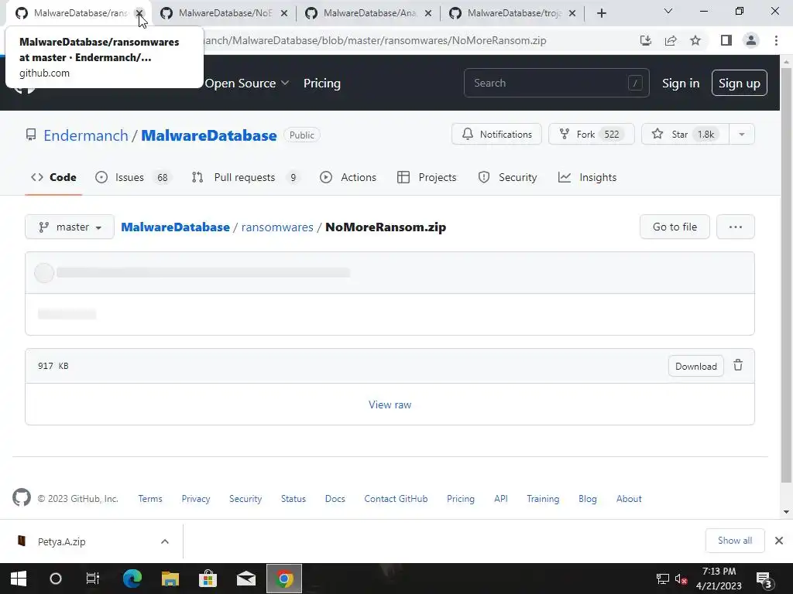
Task: Open Contact GitHub footer link
Action: (x=396, y=499)
